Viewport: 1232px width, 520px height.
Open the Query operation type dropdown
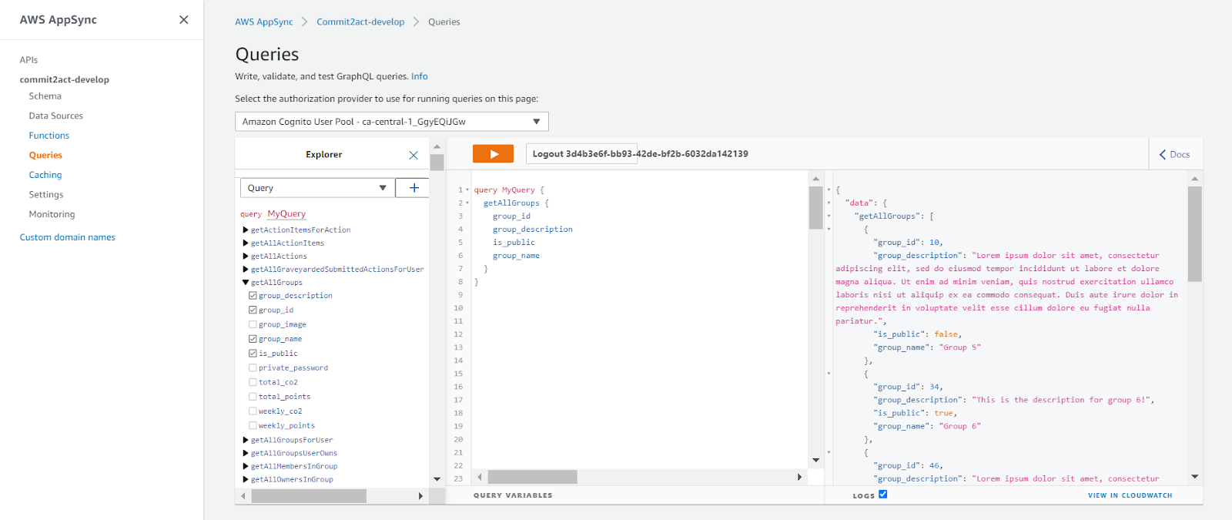pyautogui.click(x=317, y=188)
